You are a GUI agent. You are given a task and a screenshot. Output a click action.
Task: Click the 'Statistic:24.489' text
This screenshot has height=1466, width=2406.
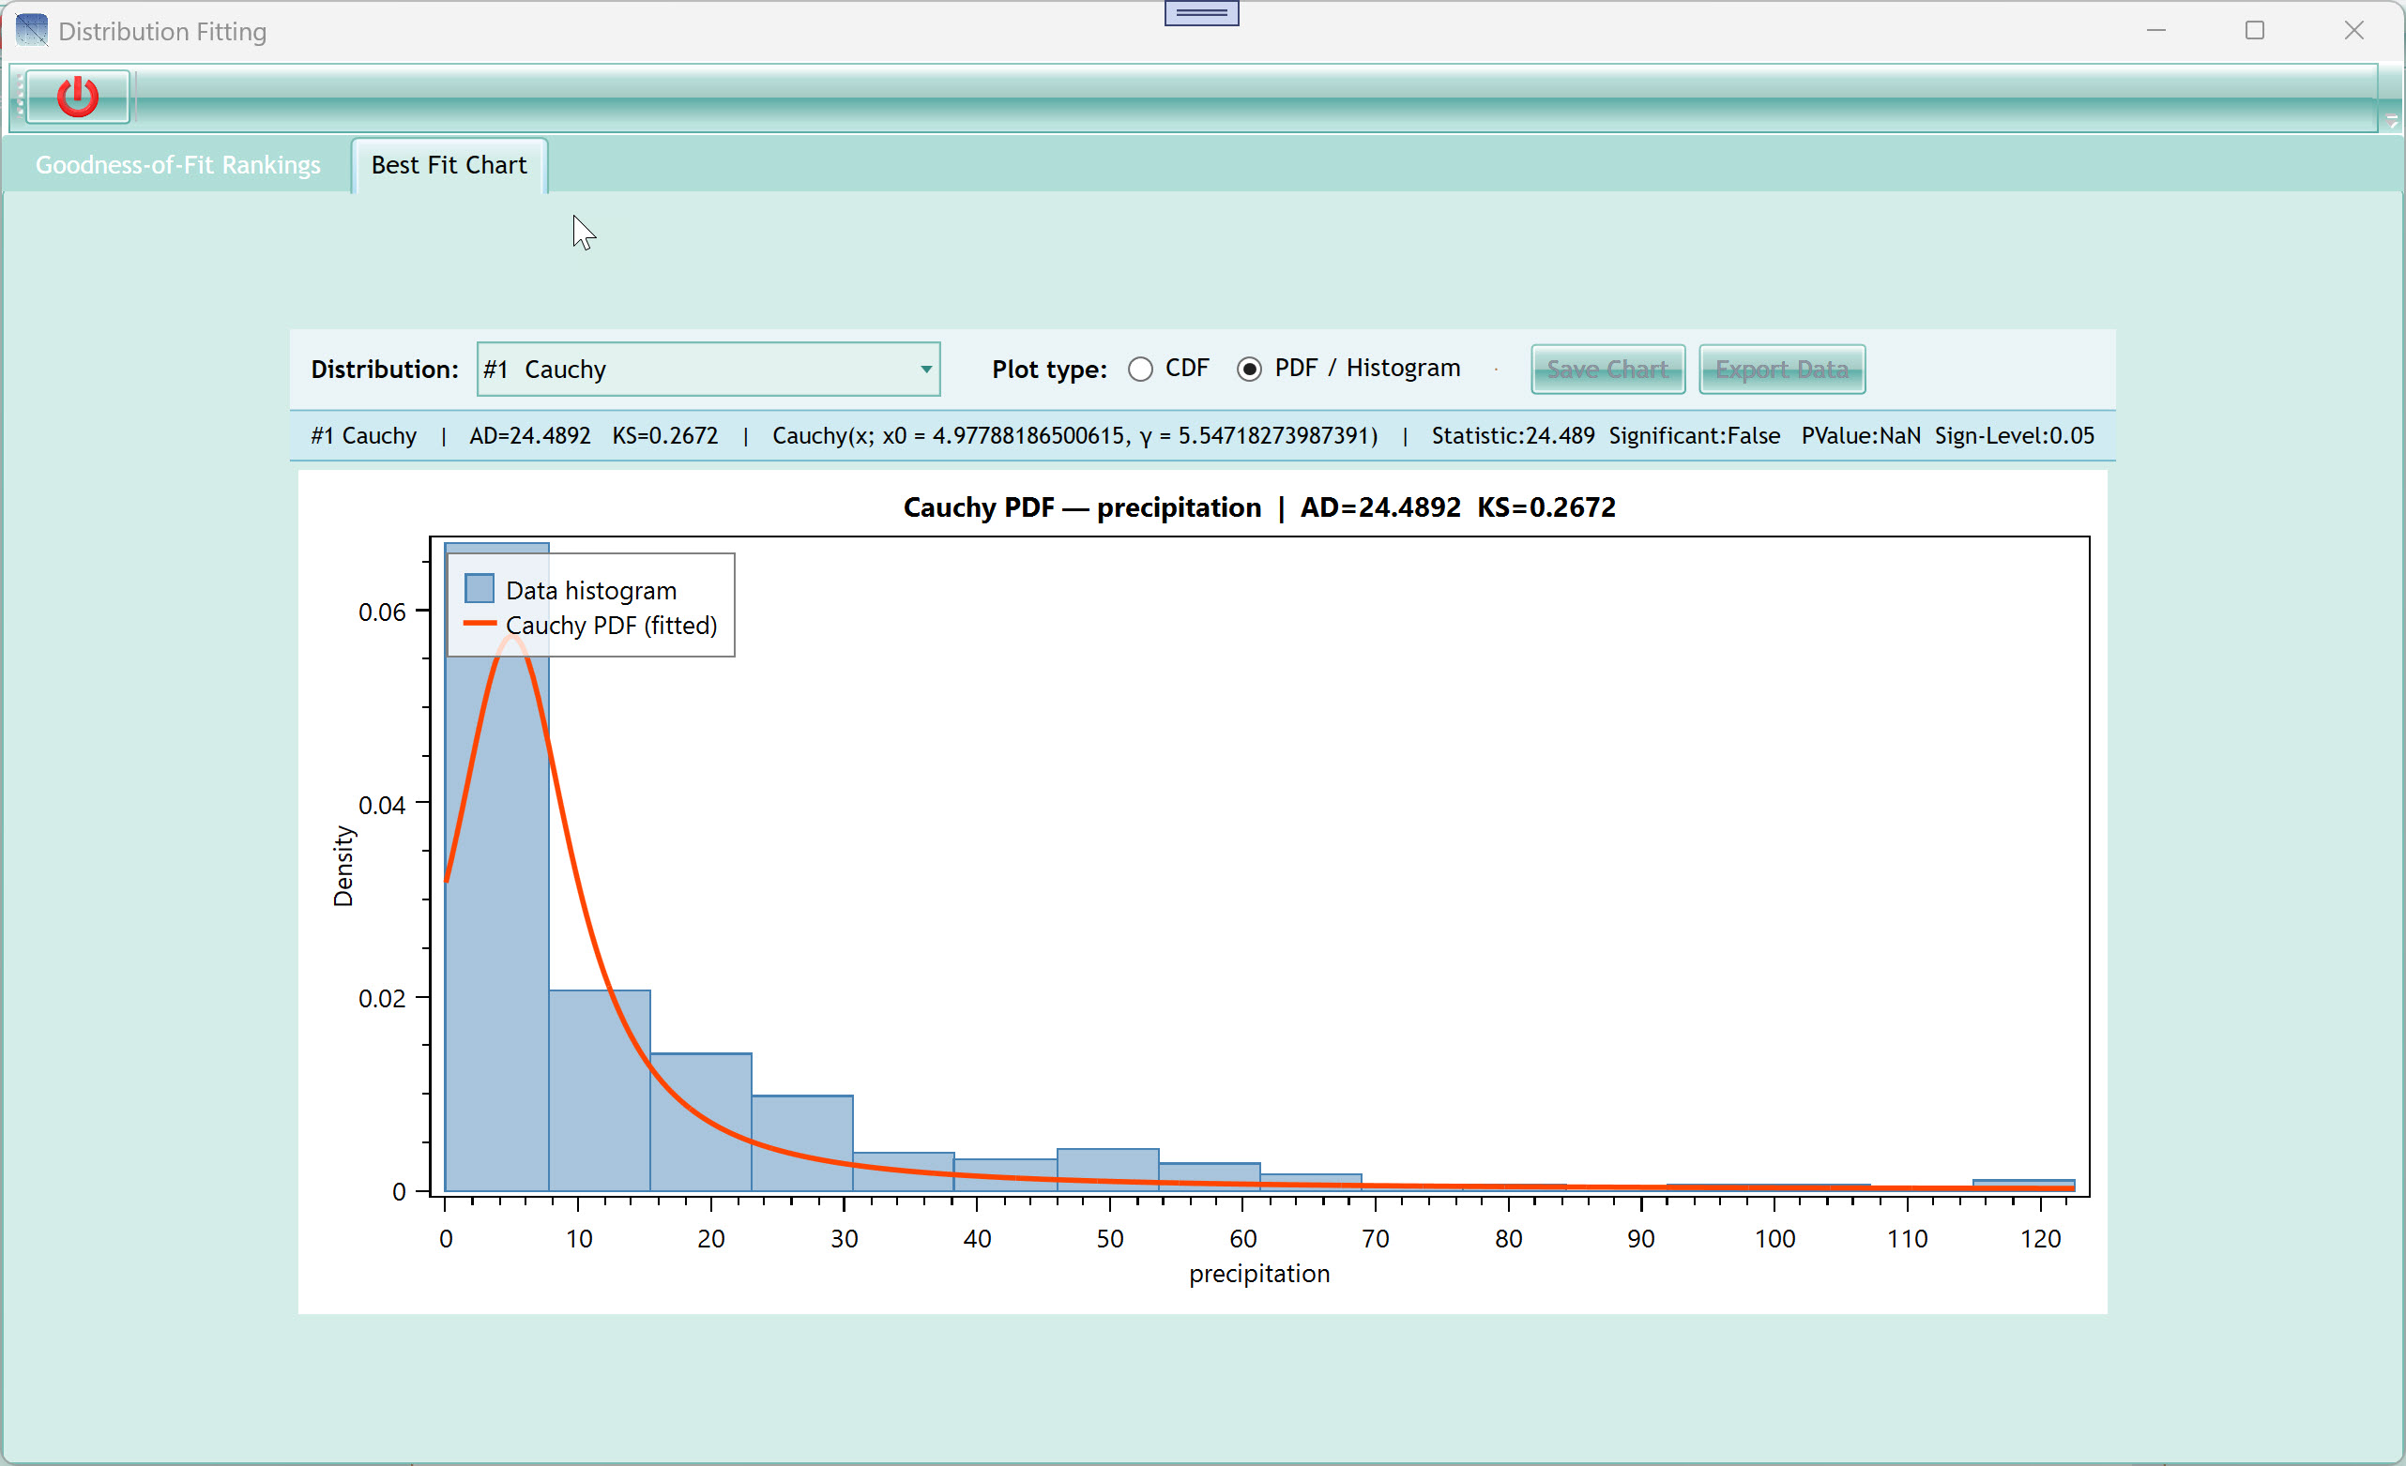pos(1513,435)
